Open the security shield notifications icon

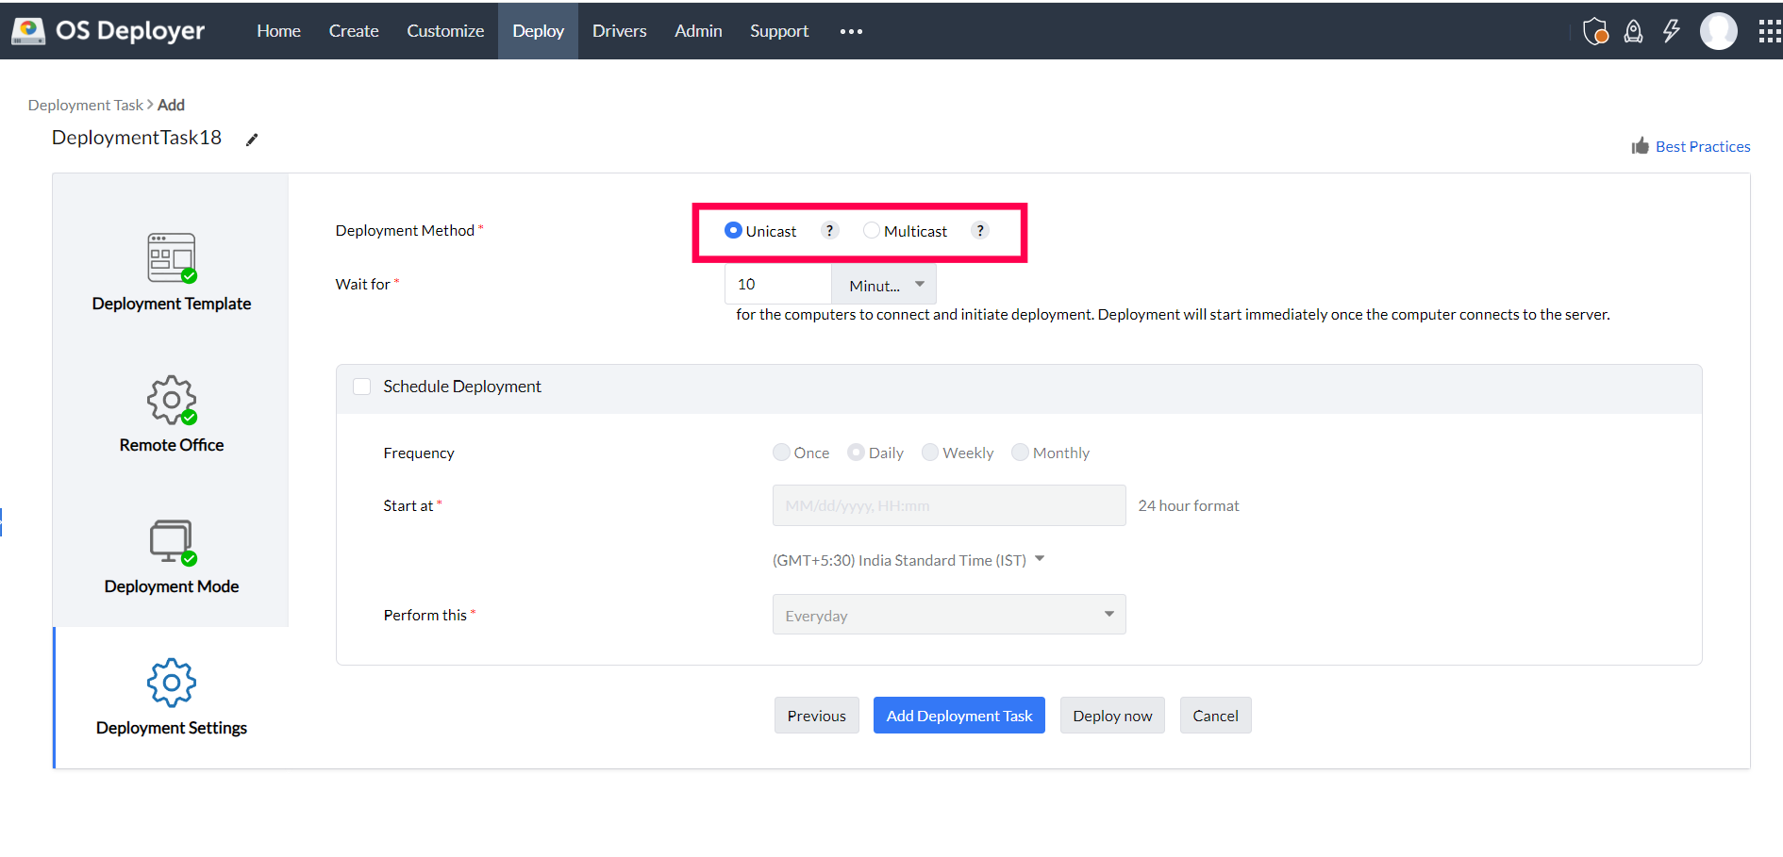(x=1595, y=30)
